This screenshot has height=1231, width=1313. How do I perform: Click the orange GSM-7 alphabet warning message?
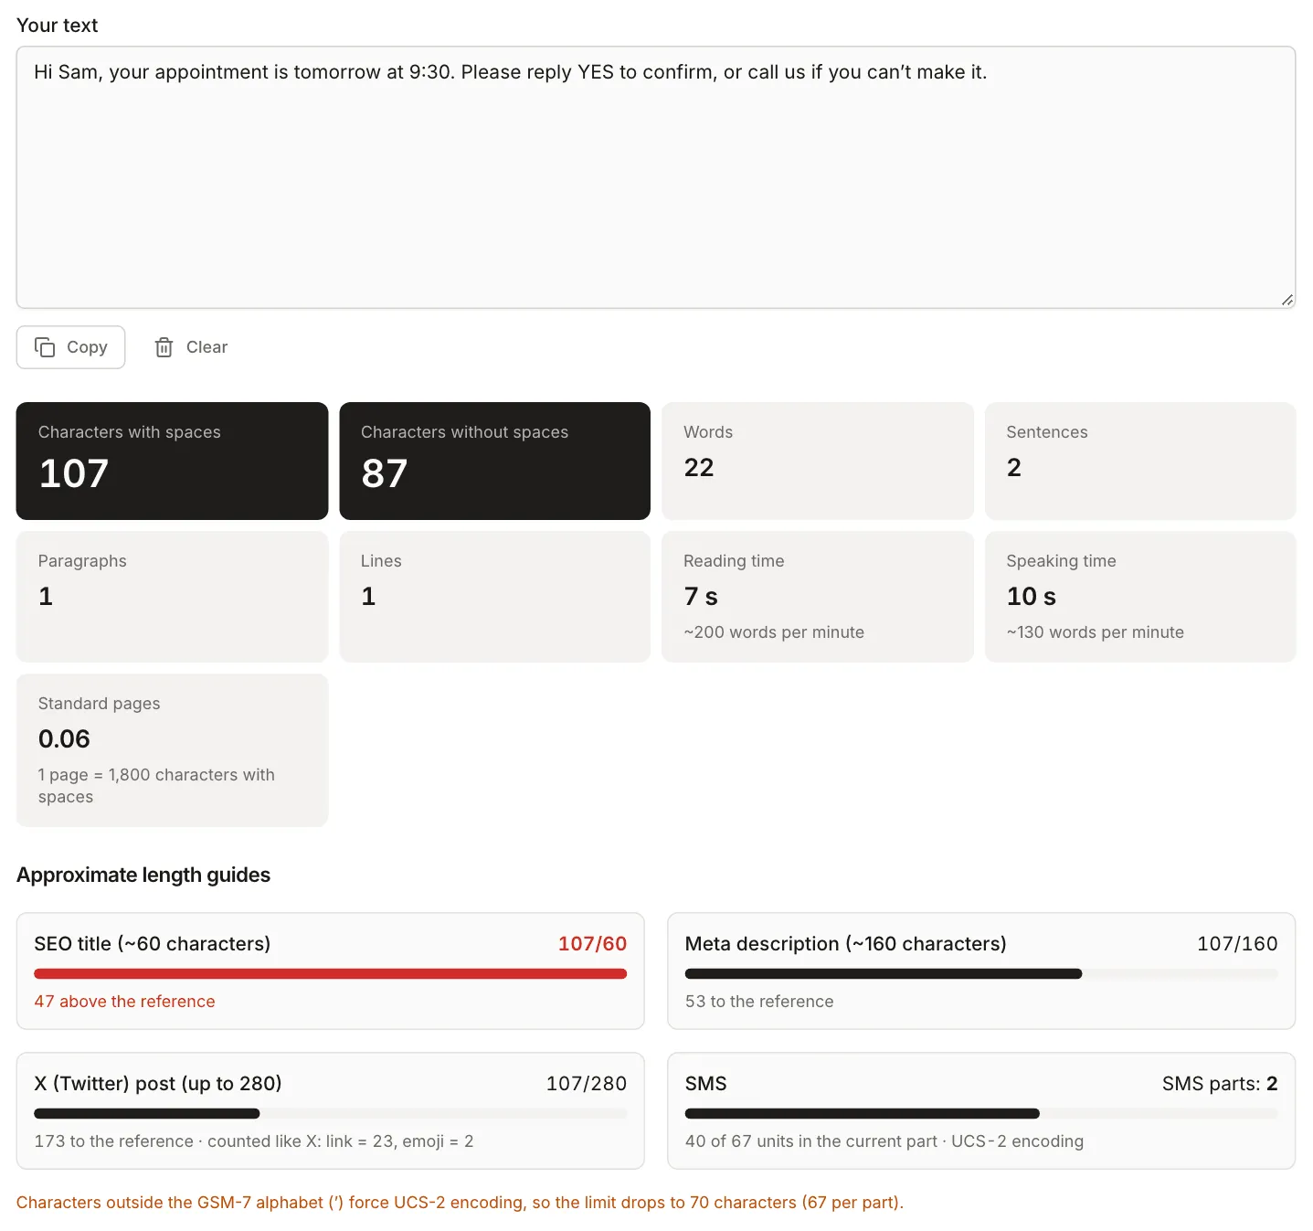pyautogui.click(x=460, y=1203)
